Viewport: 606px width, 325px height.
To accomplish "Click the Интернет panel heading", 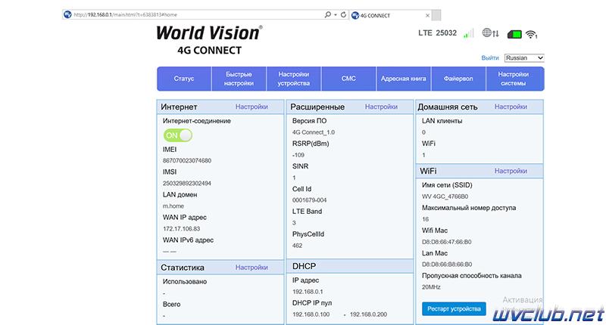I will point(179,107).
